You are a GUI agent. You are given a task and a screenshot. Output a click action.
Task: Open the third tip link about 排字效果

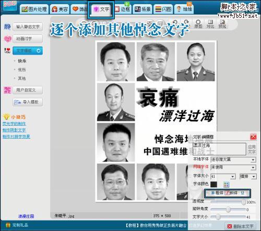(16, 137)
